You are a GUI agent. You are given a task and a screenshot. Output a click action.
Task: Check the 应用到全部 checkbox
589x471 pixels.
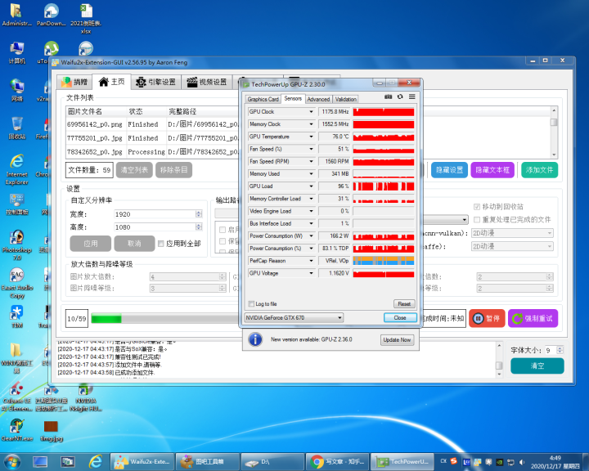(x=161, y=244)
